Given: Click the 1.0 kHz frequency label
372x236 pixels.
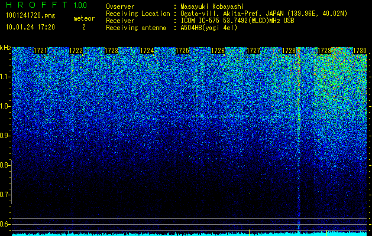Looking at the screenshot, I should point(5,106).
